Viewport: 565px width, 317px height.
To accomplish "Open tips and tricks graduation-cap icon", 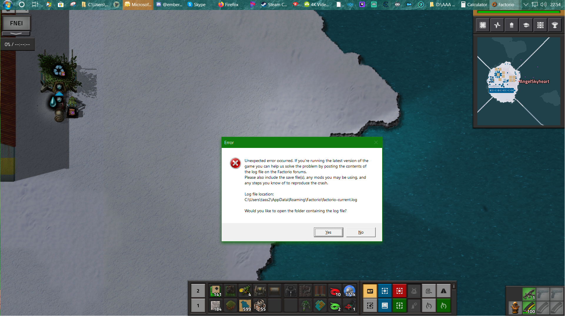I will pos(526,25).
